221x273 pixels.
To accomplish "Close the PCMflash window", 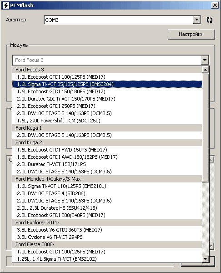I will [x=215, y=5].
